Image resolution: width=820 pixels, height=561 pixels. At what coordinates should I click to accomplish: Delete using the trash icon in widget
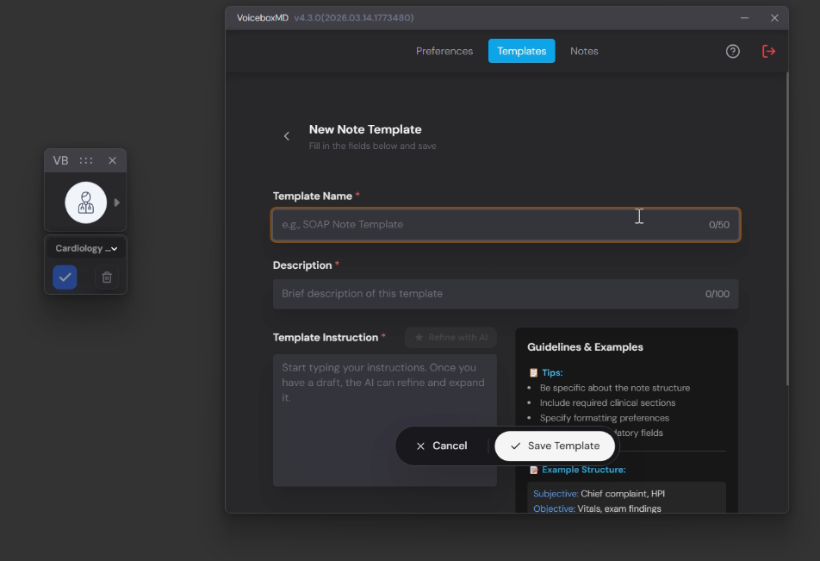pyautogui.click(x=107, y=277)
